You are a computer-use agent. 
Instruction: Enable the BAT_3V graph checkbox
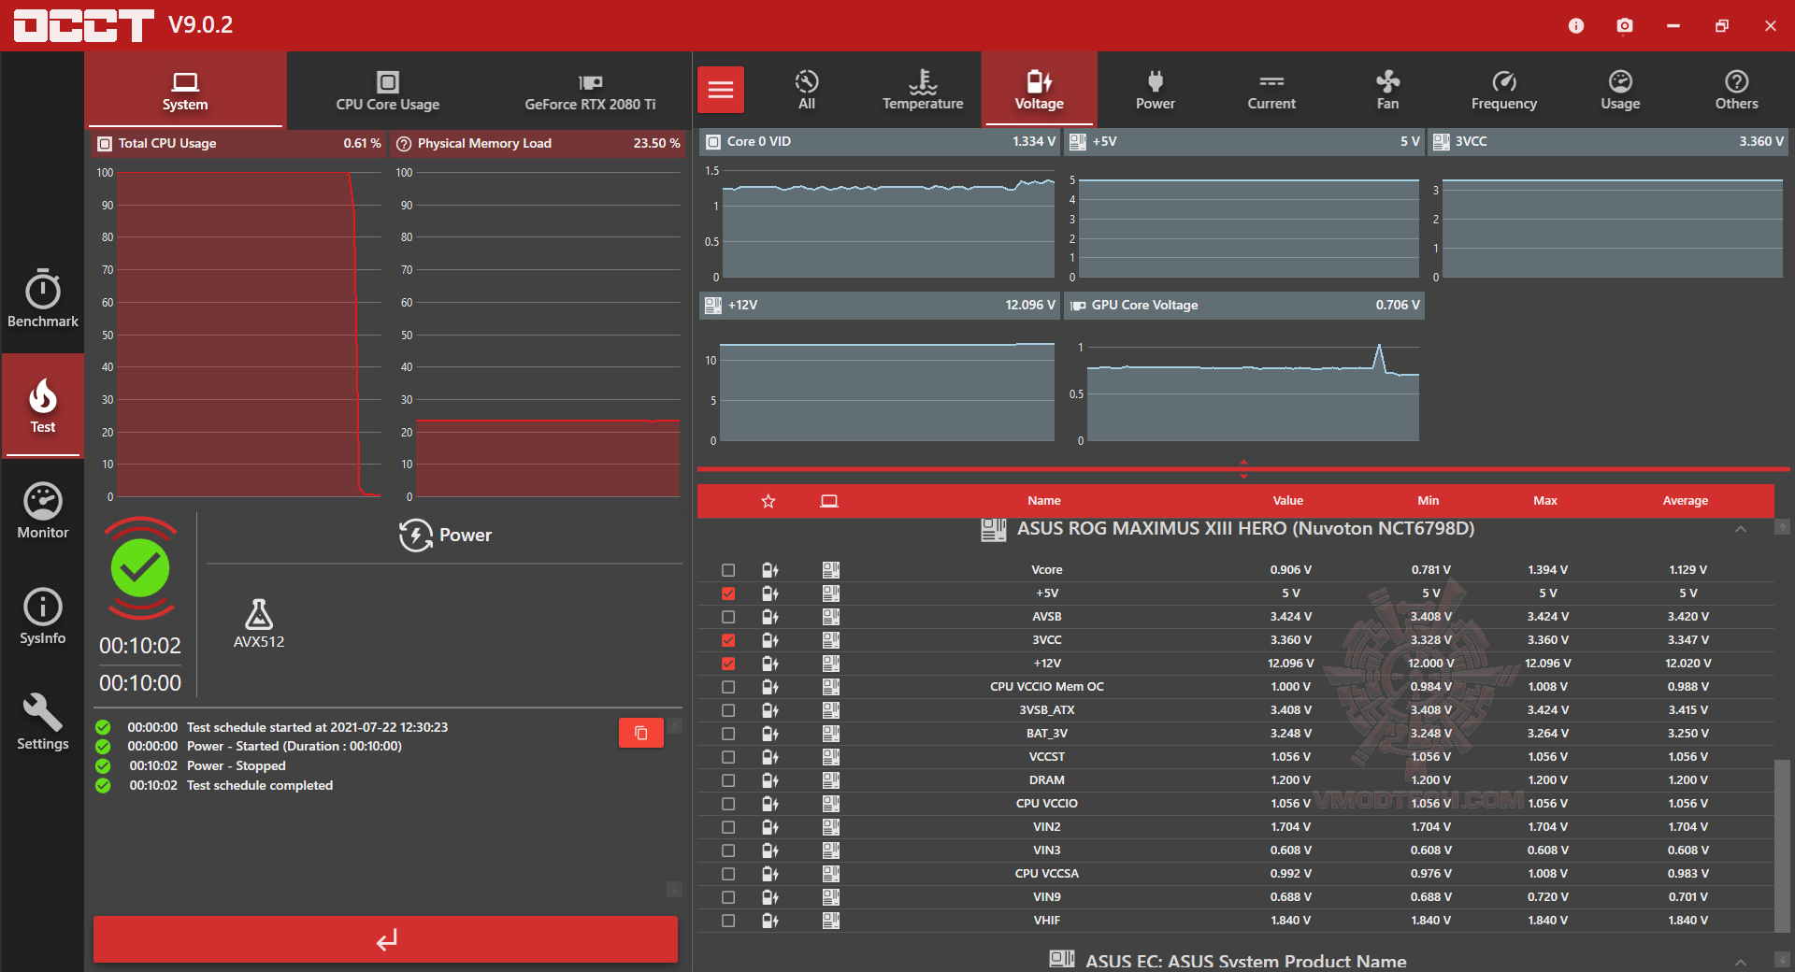point(728,734)
